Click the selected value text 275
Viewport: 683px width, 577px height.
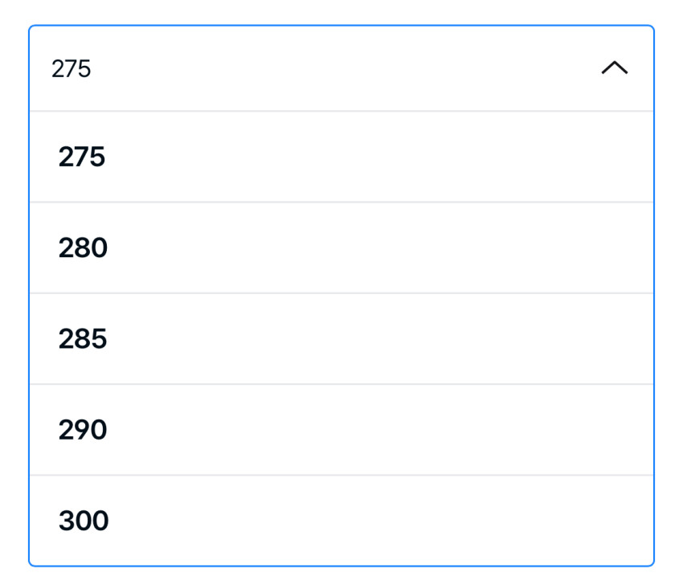pos(72,70)
